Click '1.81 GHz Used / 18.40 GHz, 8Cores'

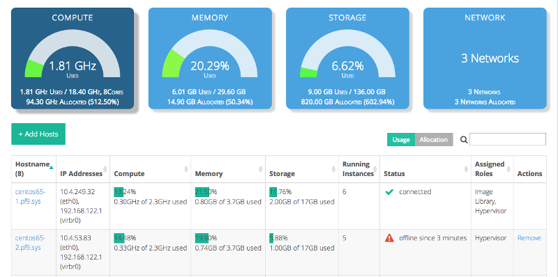[x=72, y=92]
